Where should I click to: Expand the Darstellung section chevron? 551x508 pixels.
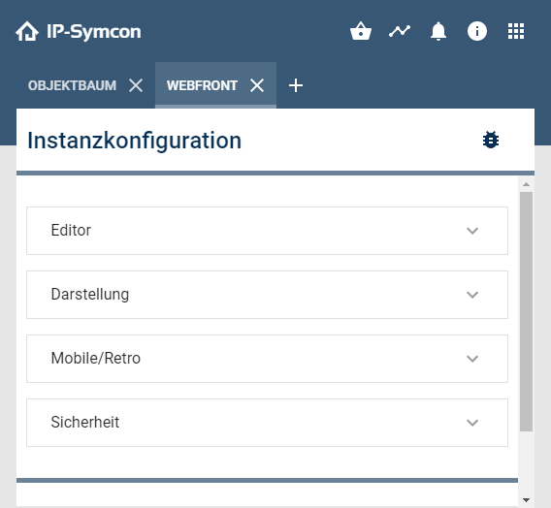pyautogui.click(x=472, y=295)
